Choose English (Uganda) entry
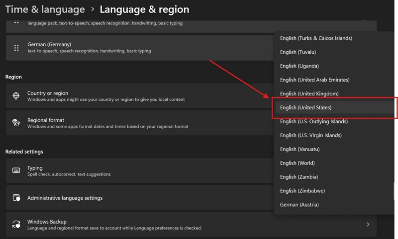This screenshot has width=398, height=239. pos(299,66)
